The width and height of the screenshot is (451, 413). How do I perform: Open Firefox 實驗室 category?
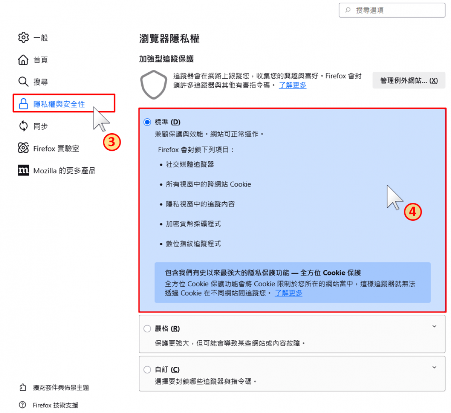49,148
